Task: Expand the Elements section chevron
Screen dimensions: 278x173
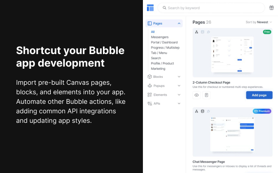Action: click(179, 95)
